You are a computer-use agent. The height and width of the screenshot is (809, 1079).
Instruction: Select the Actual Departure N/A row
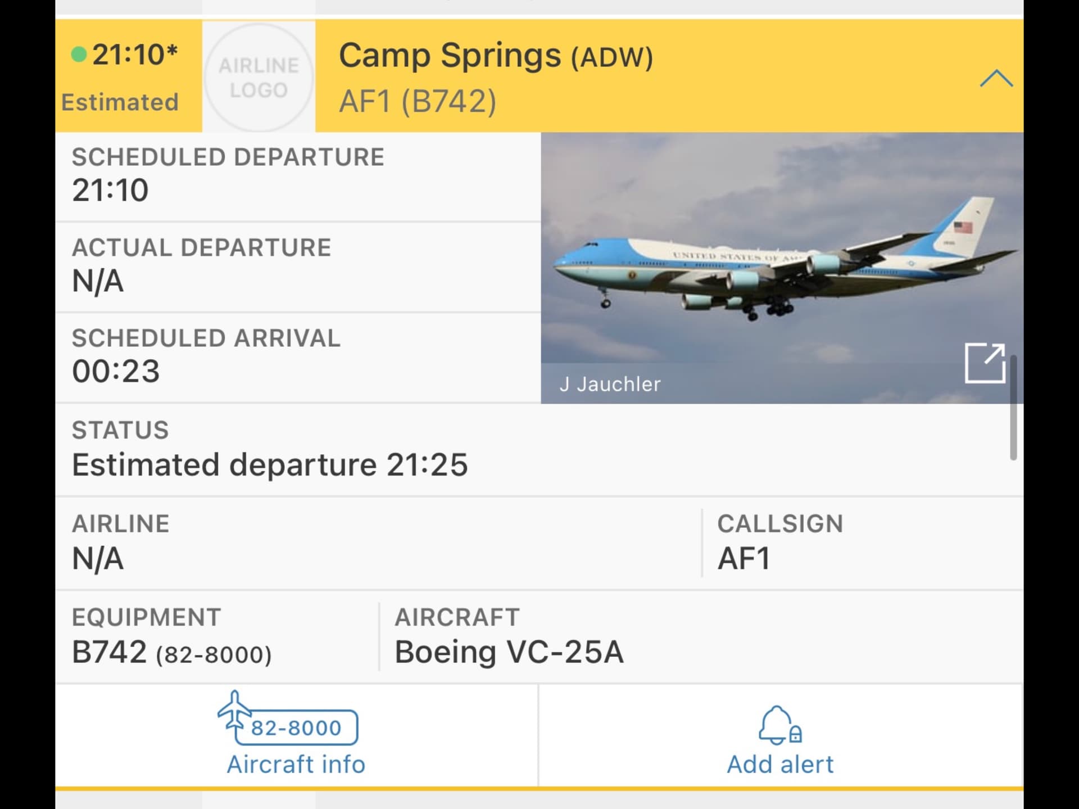298,266
